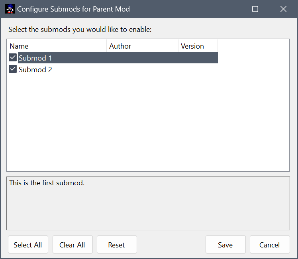Maximize the Configure Submods window
Image resolution: width=298 pixels, height=259 pixels.
tap(255, 9)
